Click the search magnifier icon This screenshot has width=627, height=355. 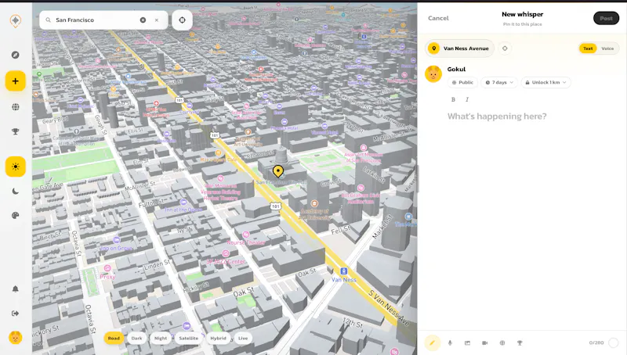click(48, 20)
